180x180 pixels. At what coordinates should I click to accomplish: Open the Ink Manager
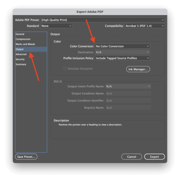(x=138, y=69)
